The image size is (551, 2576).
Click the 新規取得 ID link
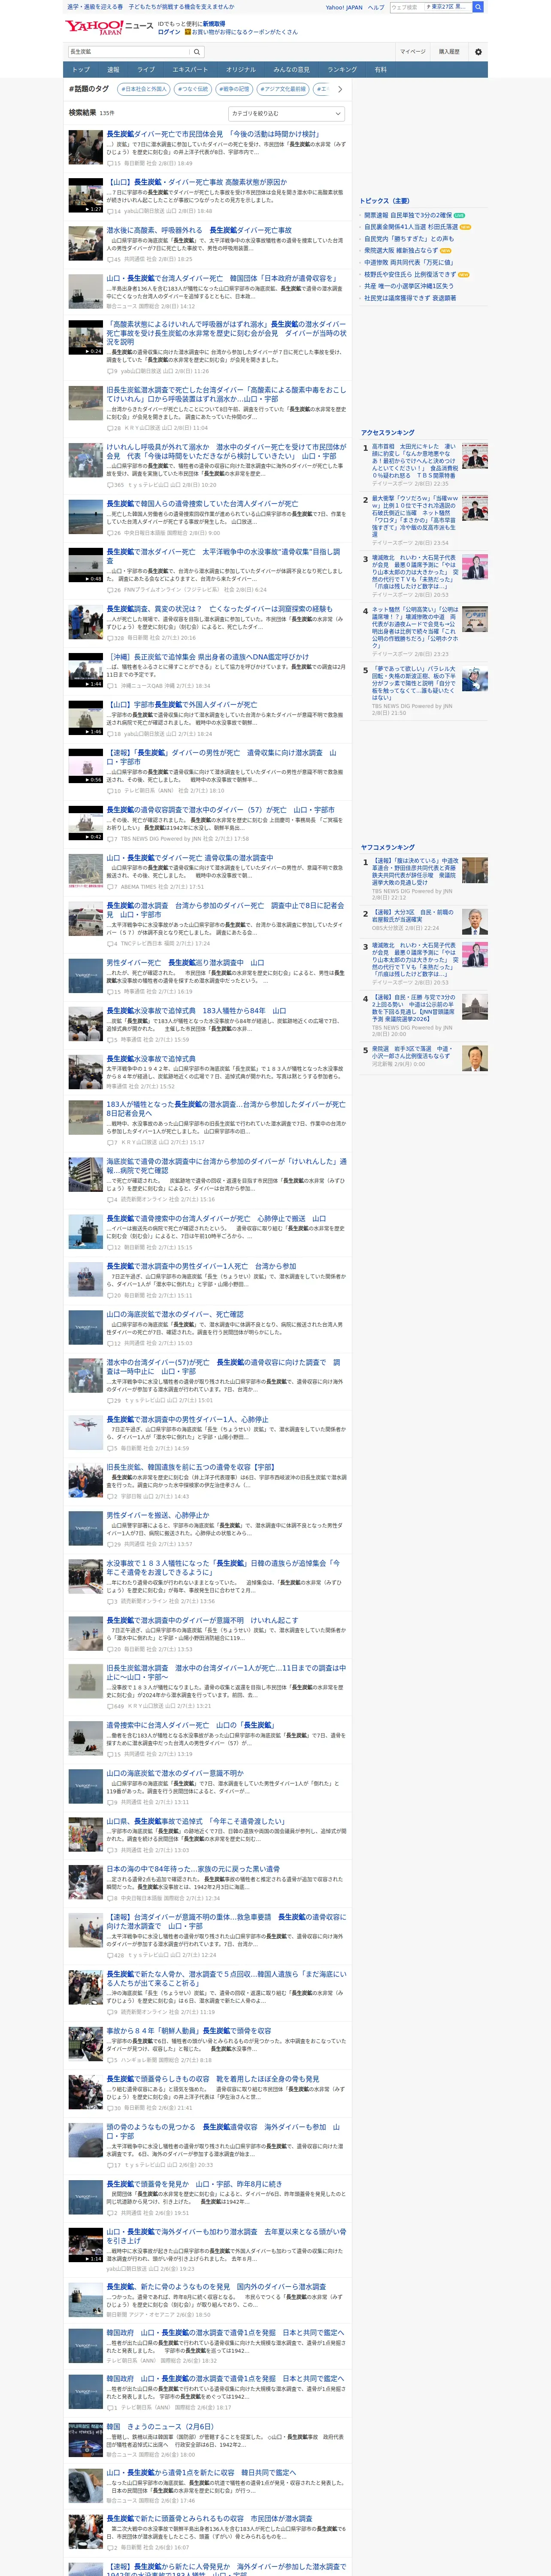click(x=214, y=24)
